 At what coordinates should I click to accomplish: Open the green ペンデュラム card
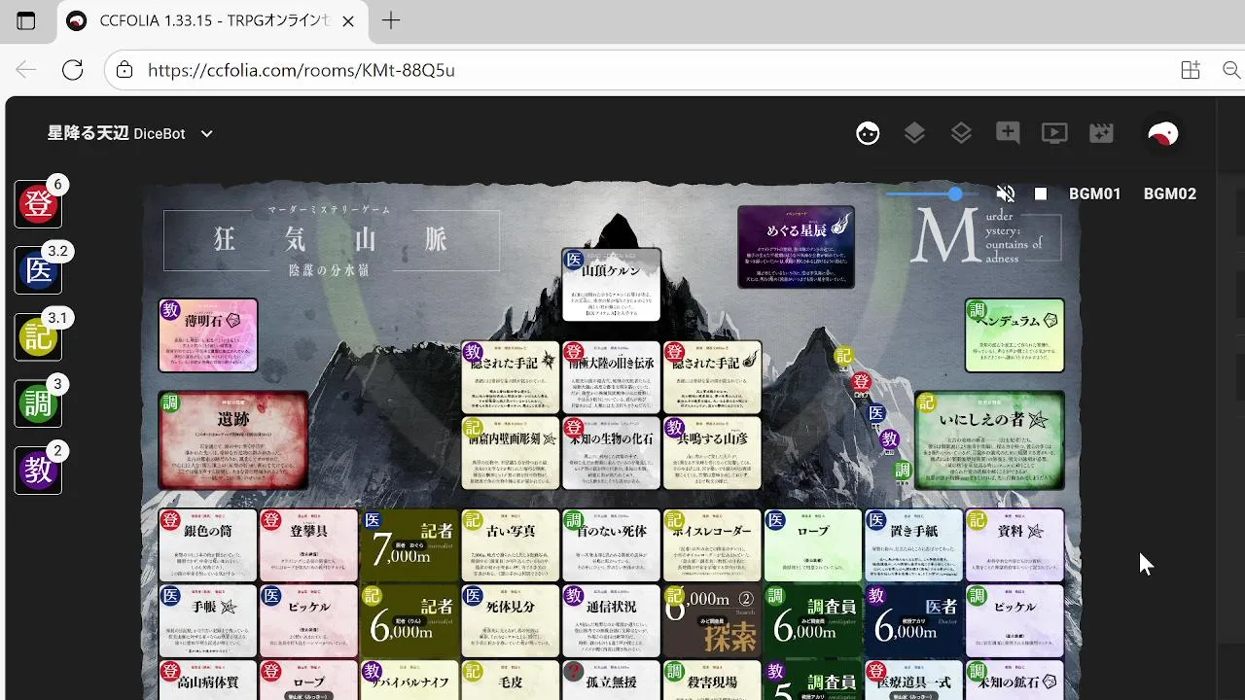point(1014,335)
